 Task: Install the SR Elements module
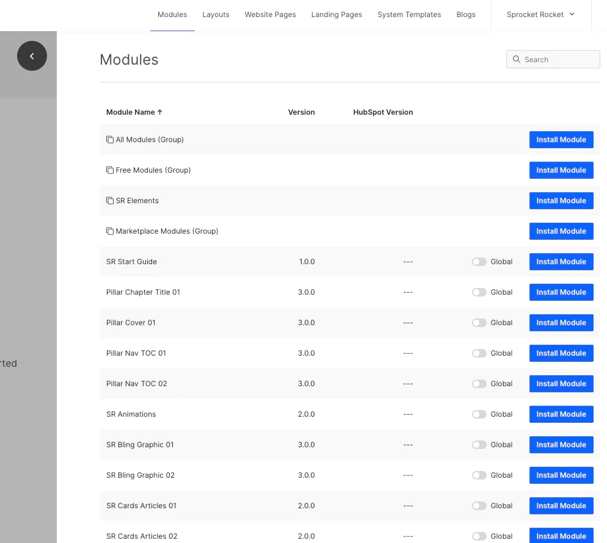[x=561, y=200]
